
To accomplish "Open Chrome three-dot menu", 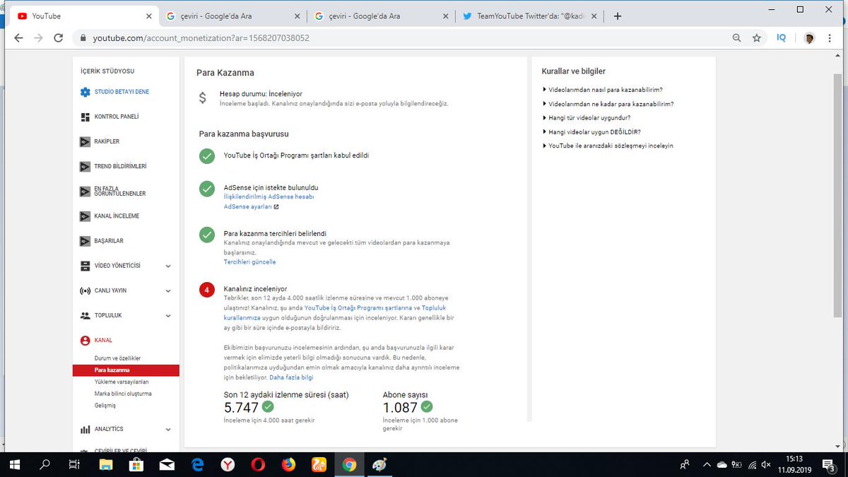I will point(830,38).
